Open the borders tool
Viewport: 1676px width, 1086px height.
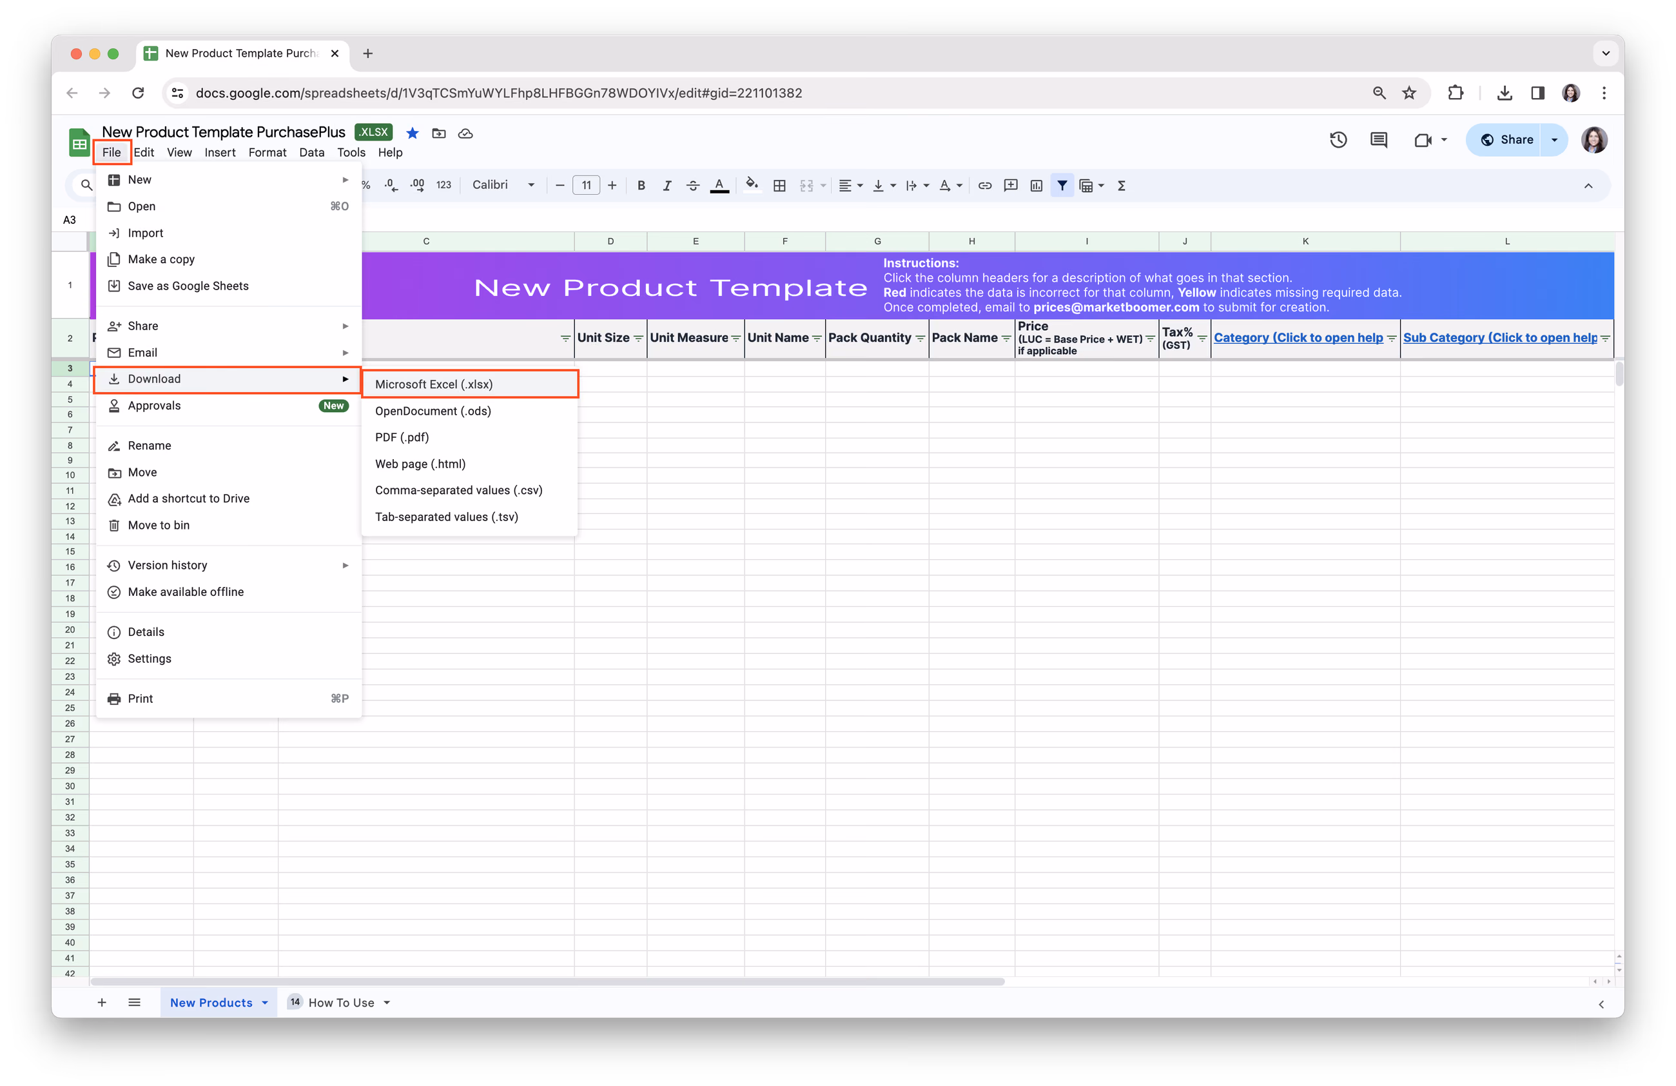tap(779, 185)
